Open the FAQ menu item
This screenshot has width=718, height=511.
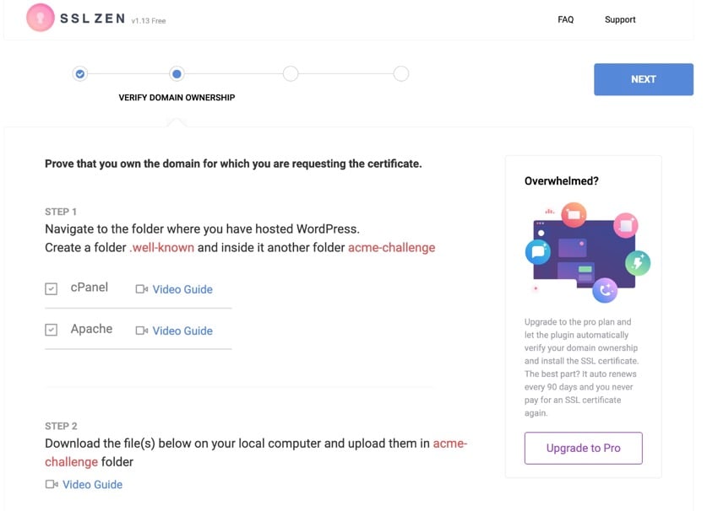coord(566,19)
